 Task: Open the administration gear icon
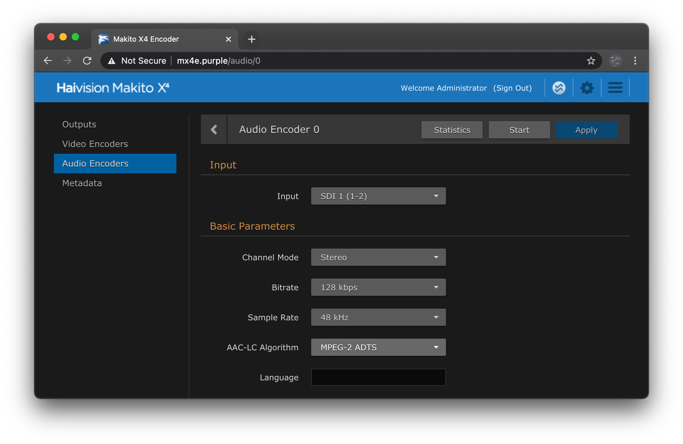point(587,88)
